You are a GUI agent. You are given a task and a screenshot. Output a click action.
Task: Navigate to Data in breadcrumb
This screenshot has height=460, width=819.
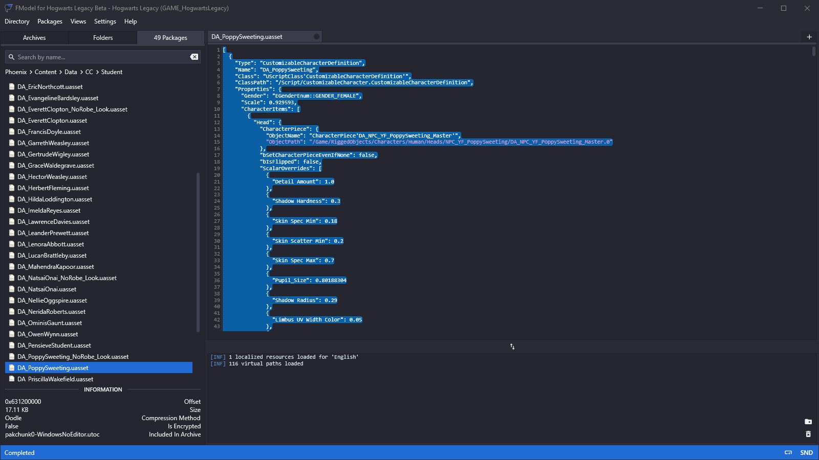[71, 72]
